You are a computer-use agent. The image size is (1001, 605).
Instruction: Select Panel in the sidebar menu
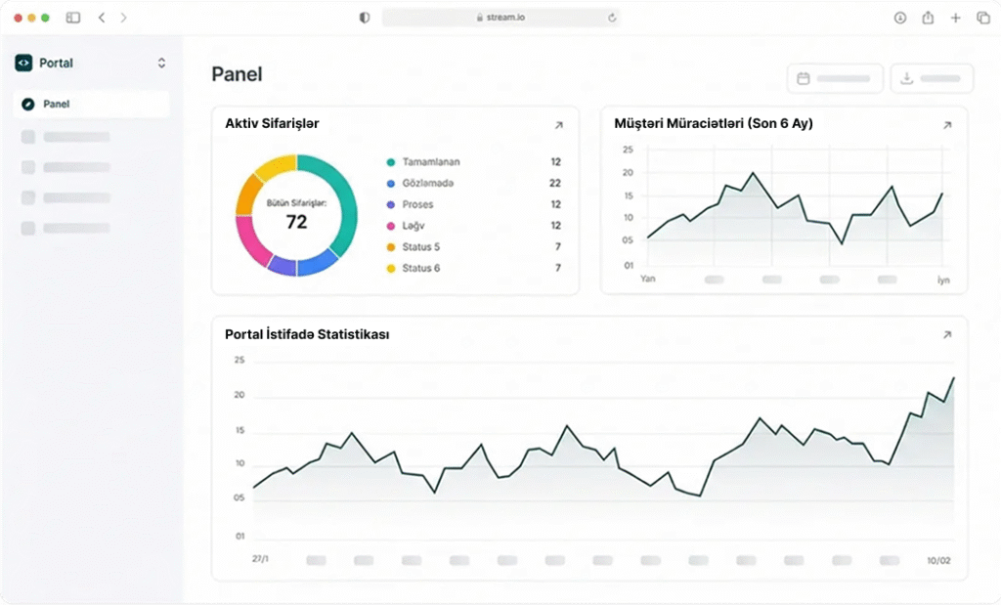pos(91,104)
